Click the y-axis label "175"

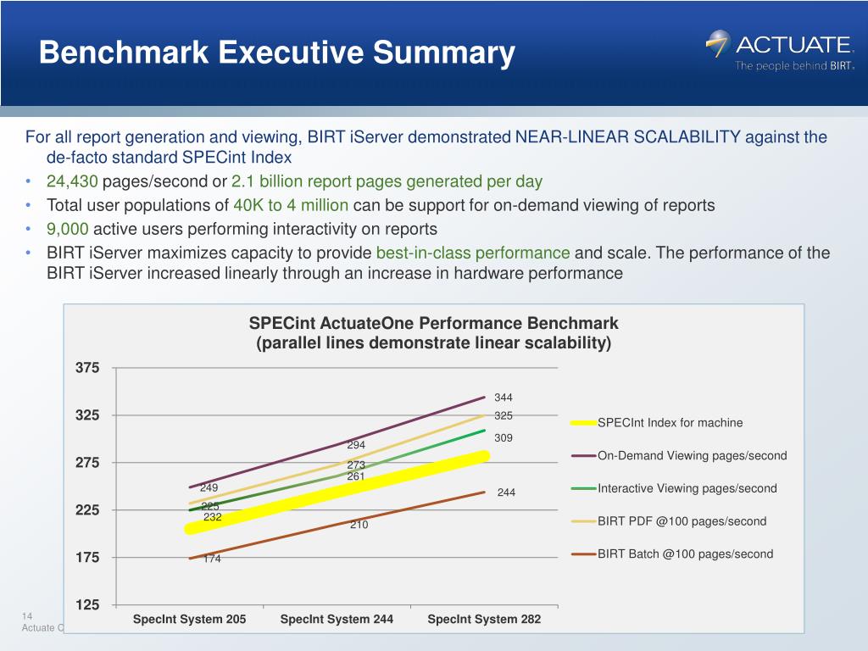(x=87, y=558)
